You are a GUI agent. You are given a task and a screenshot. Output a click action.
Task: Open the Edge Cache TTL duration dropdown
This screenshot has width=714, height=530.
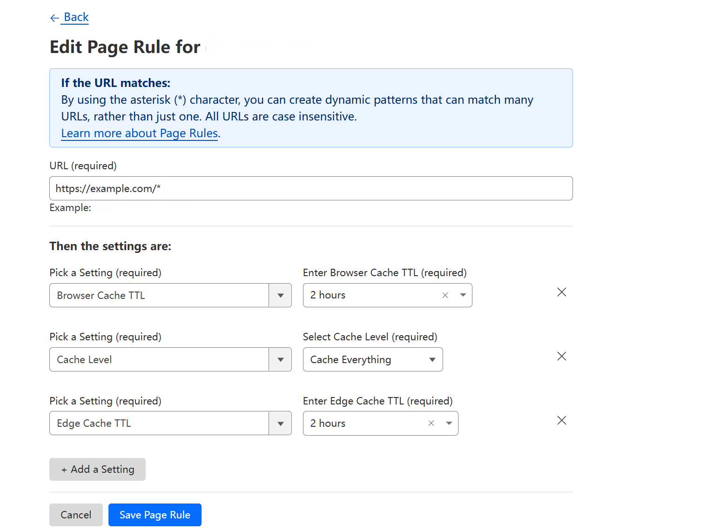tap(449, 423)
